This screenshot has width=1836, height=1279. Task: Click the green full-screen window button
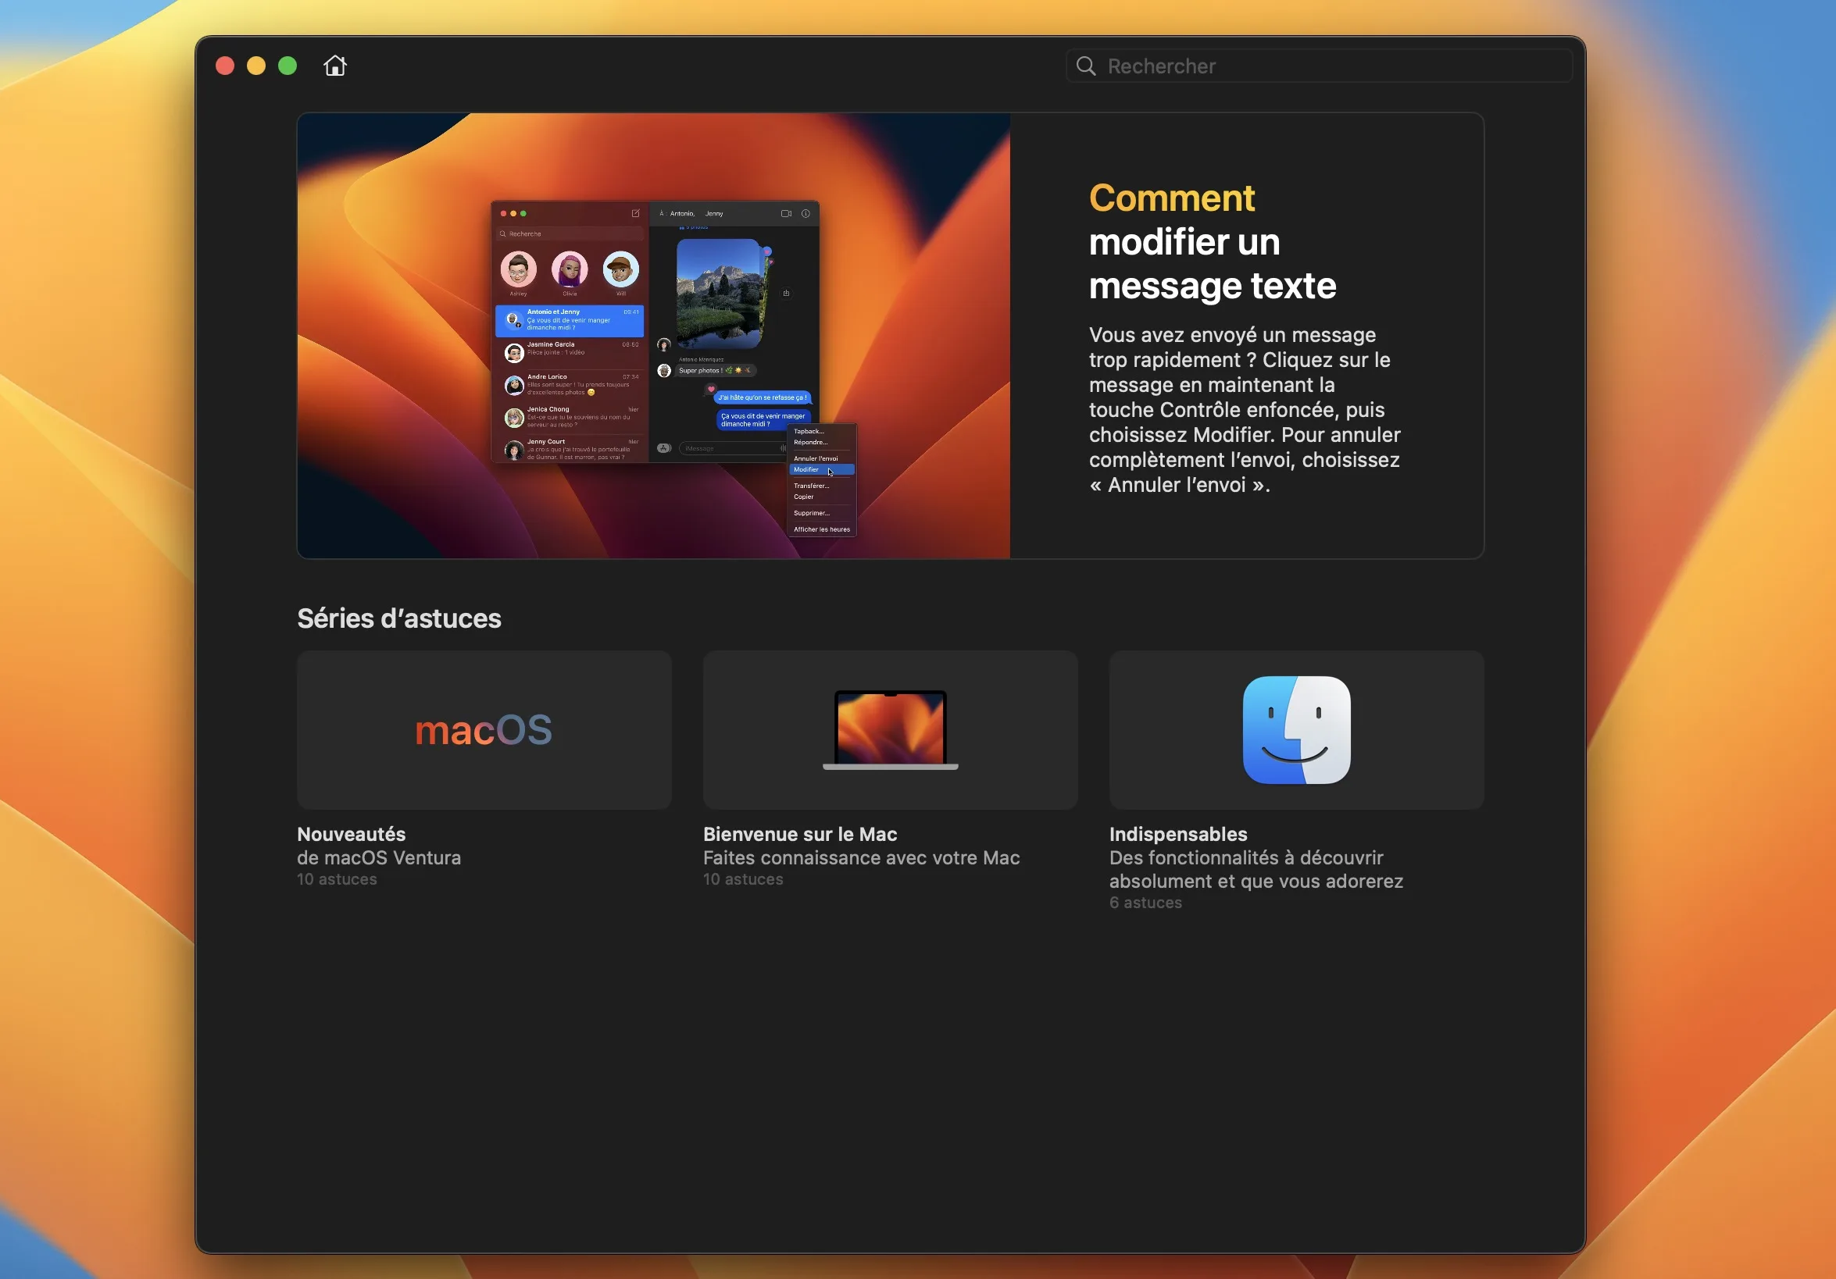pyautogui.click(x=287, y=66)
